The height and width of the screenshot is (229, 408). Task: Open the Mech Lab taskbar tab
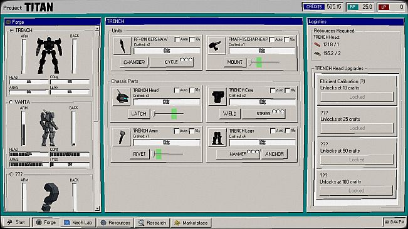click(78, 223)
